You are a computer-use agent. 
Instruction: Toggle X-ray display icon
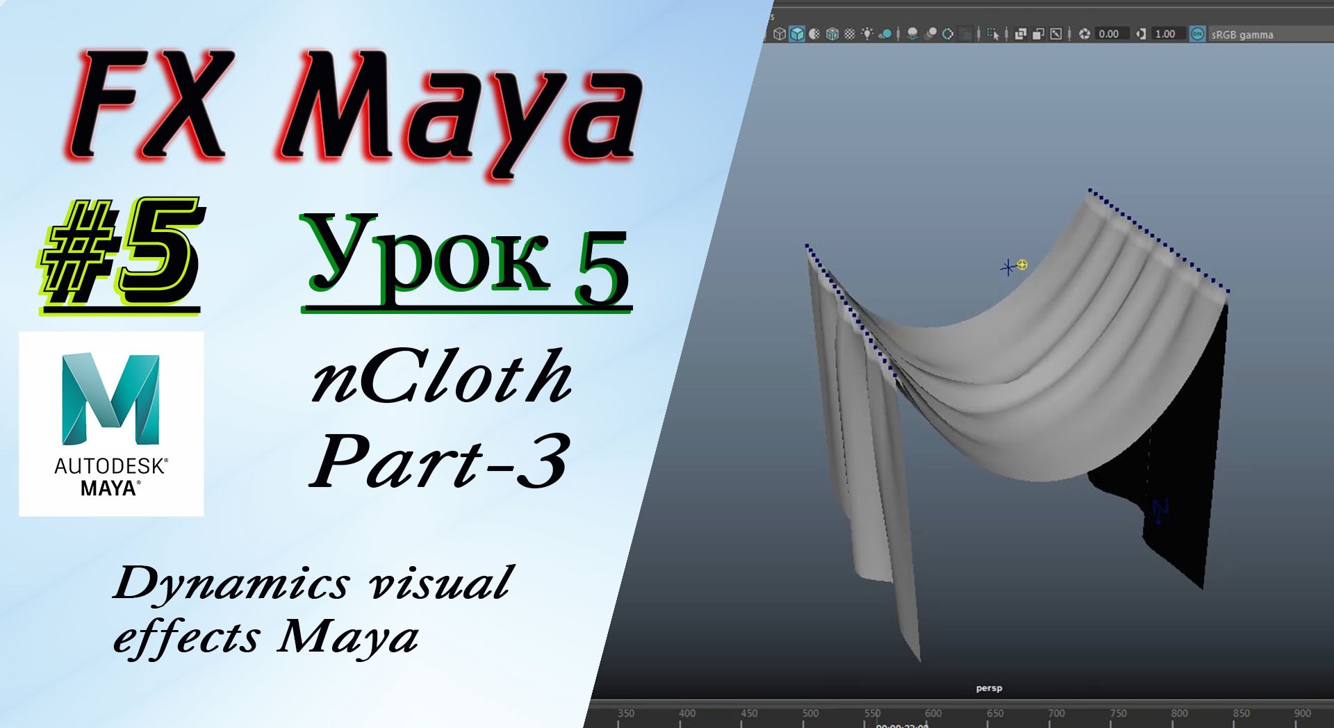[1021, 33]
